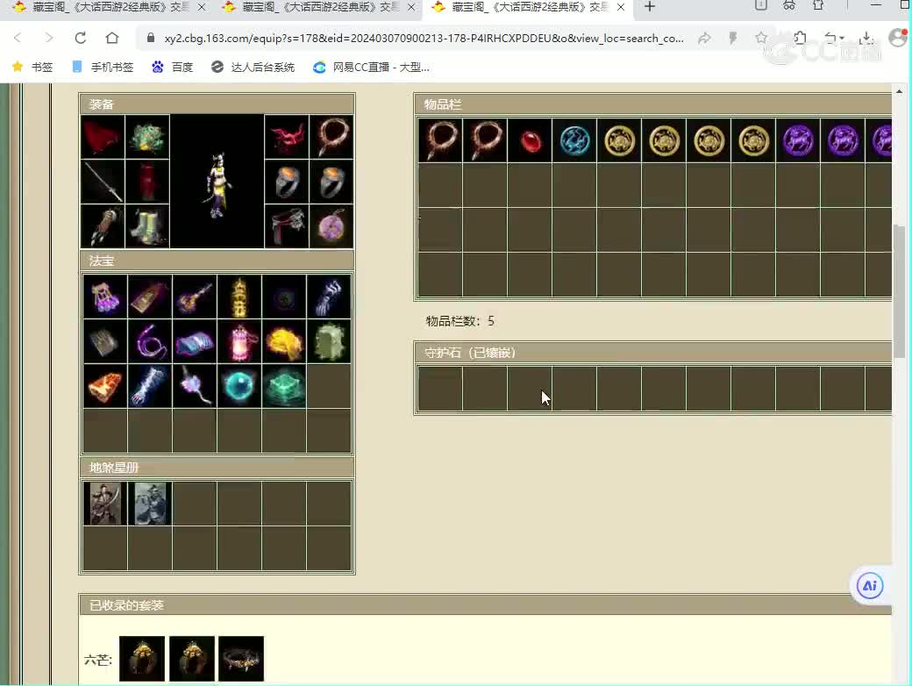
Task: Click the share icon in address bar
Action: (704, 39)
